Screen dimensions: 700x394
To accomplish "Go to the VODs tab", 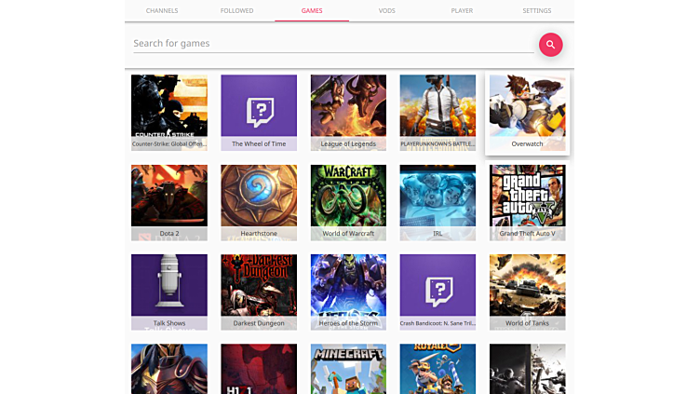I will pos(386,11).
